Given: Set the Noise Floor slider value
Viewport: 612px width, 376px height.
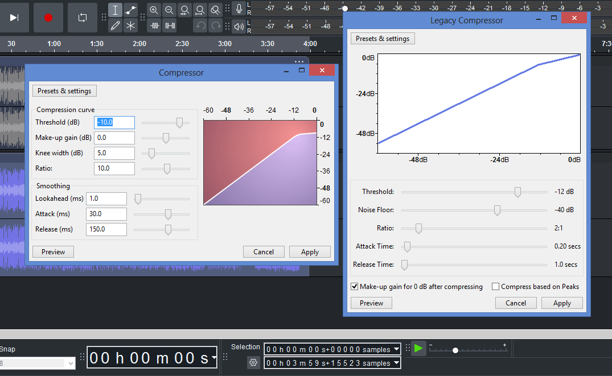Looking at the screenshot, I should pyautogui.click(x=496, y=210).
